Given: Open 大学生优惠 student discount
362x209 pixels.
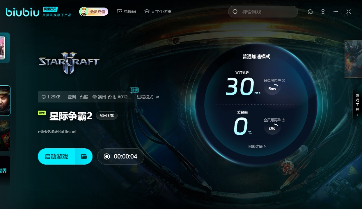Looking at the screenshot, I should pyautogui.click(x=158, y=12).
